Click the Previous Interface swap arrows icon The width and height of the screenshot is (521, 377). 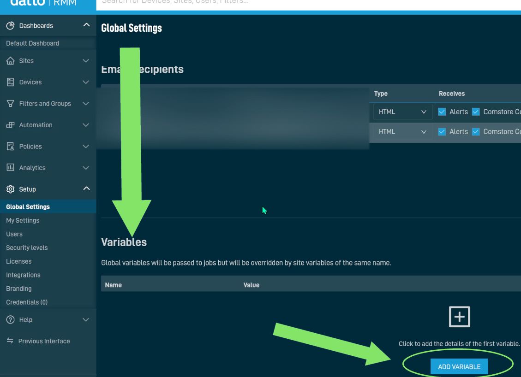(x=10, y=341)
